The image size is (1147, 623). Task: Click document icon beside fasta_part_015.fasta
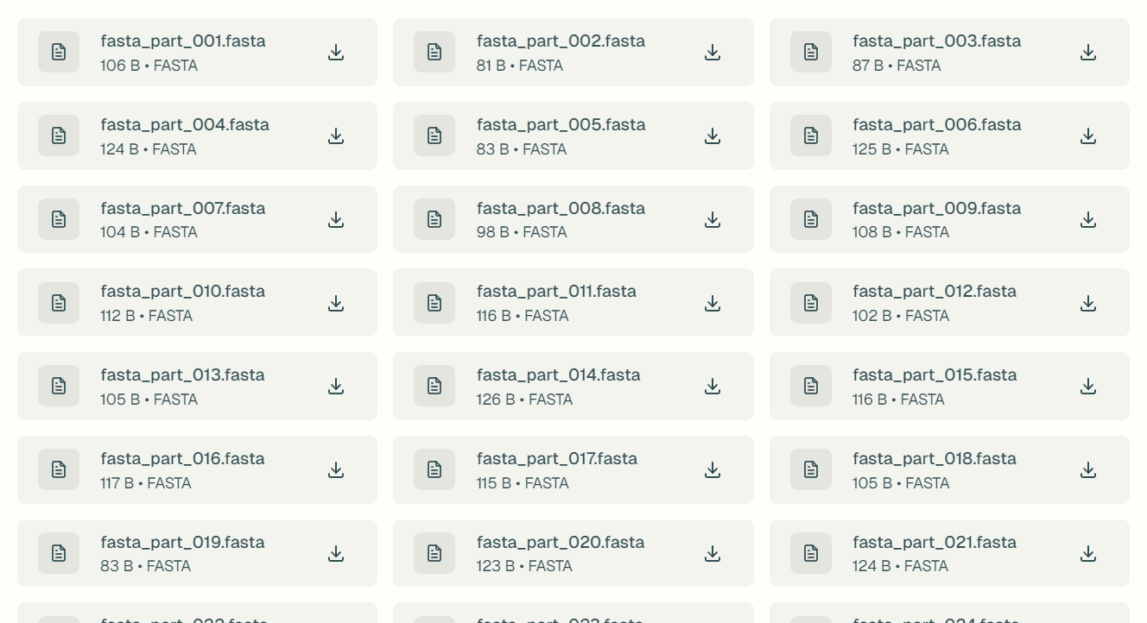tap(811, 387)
